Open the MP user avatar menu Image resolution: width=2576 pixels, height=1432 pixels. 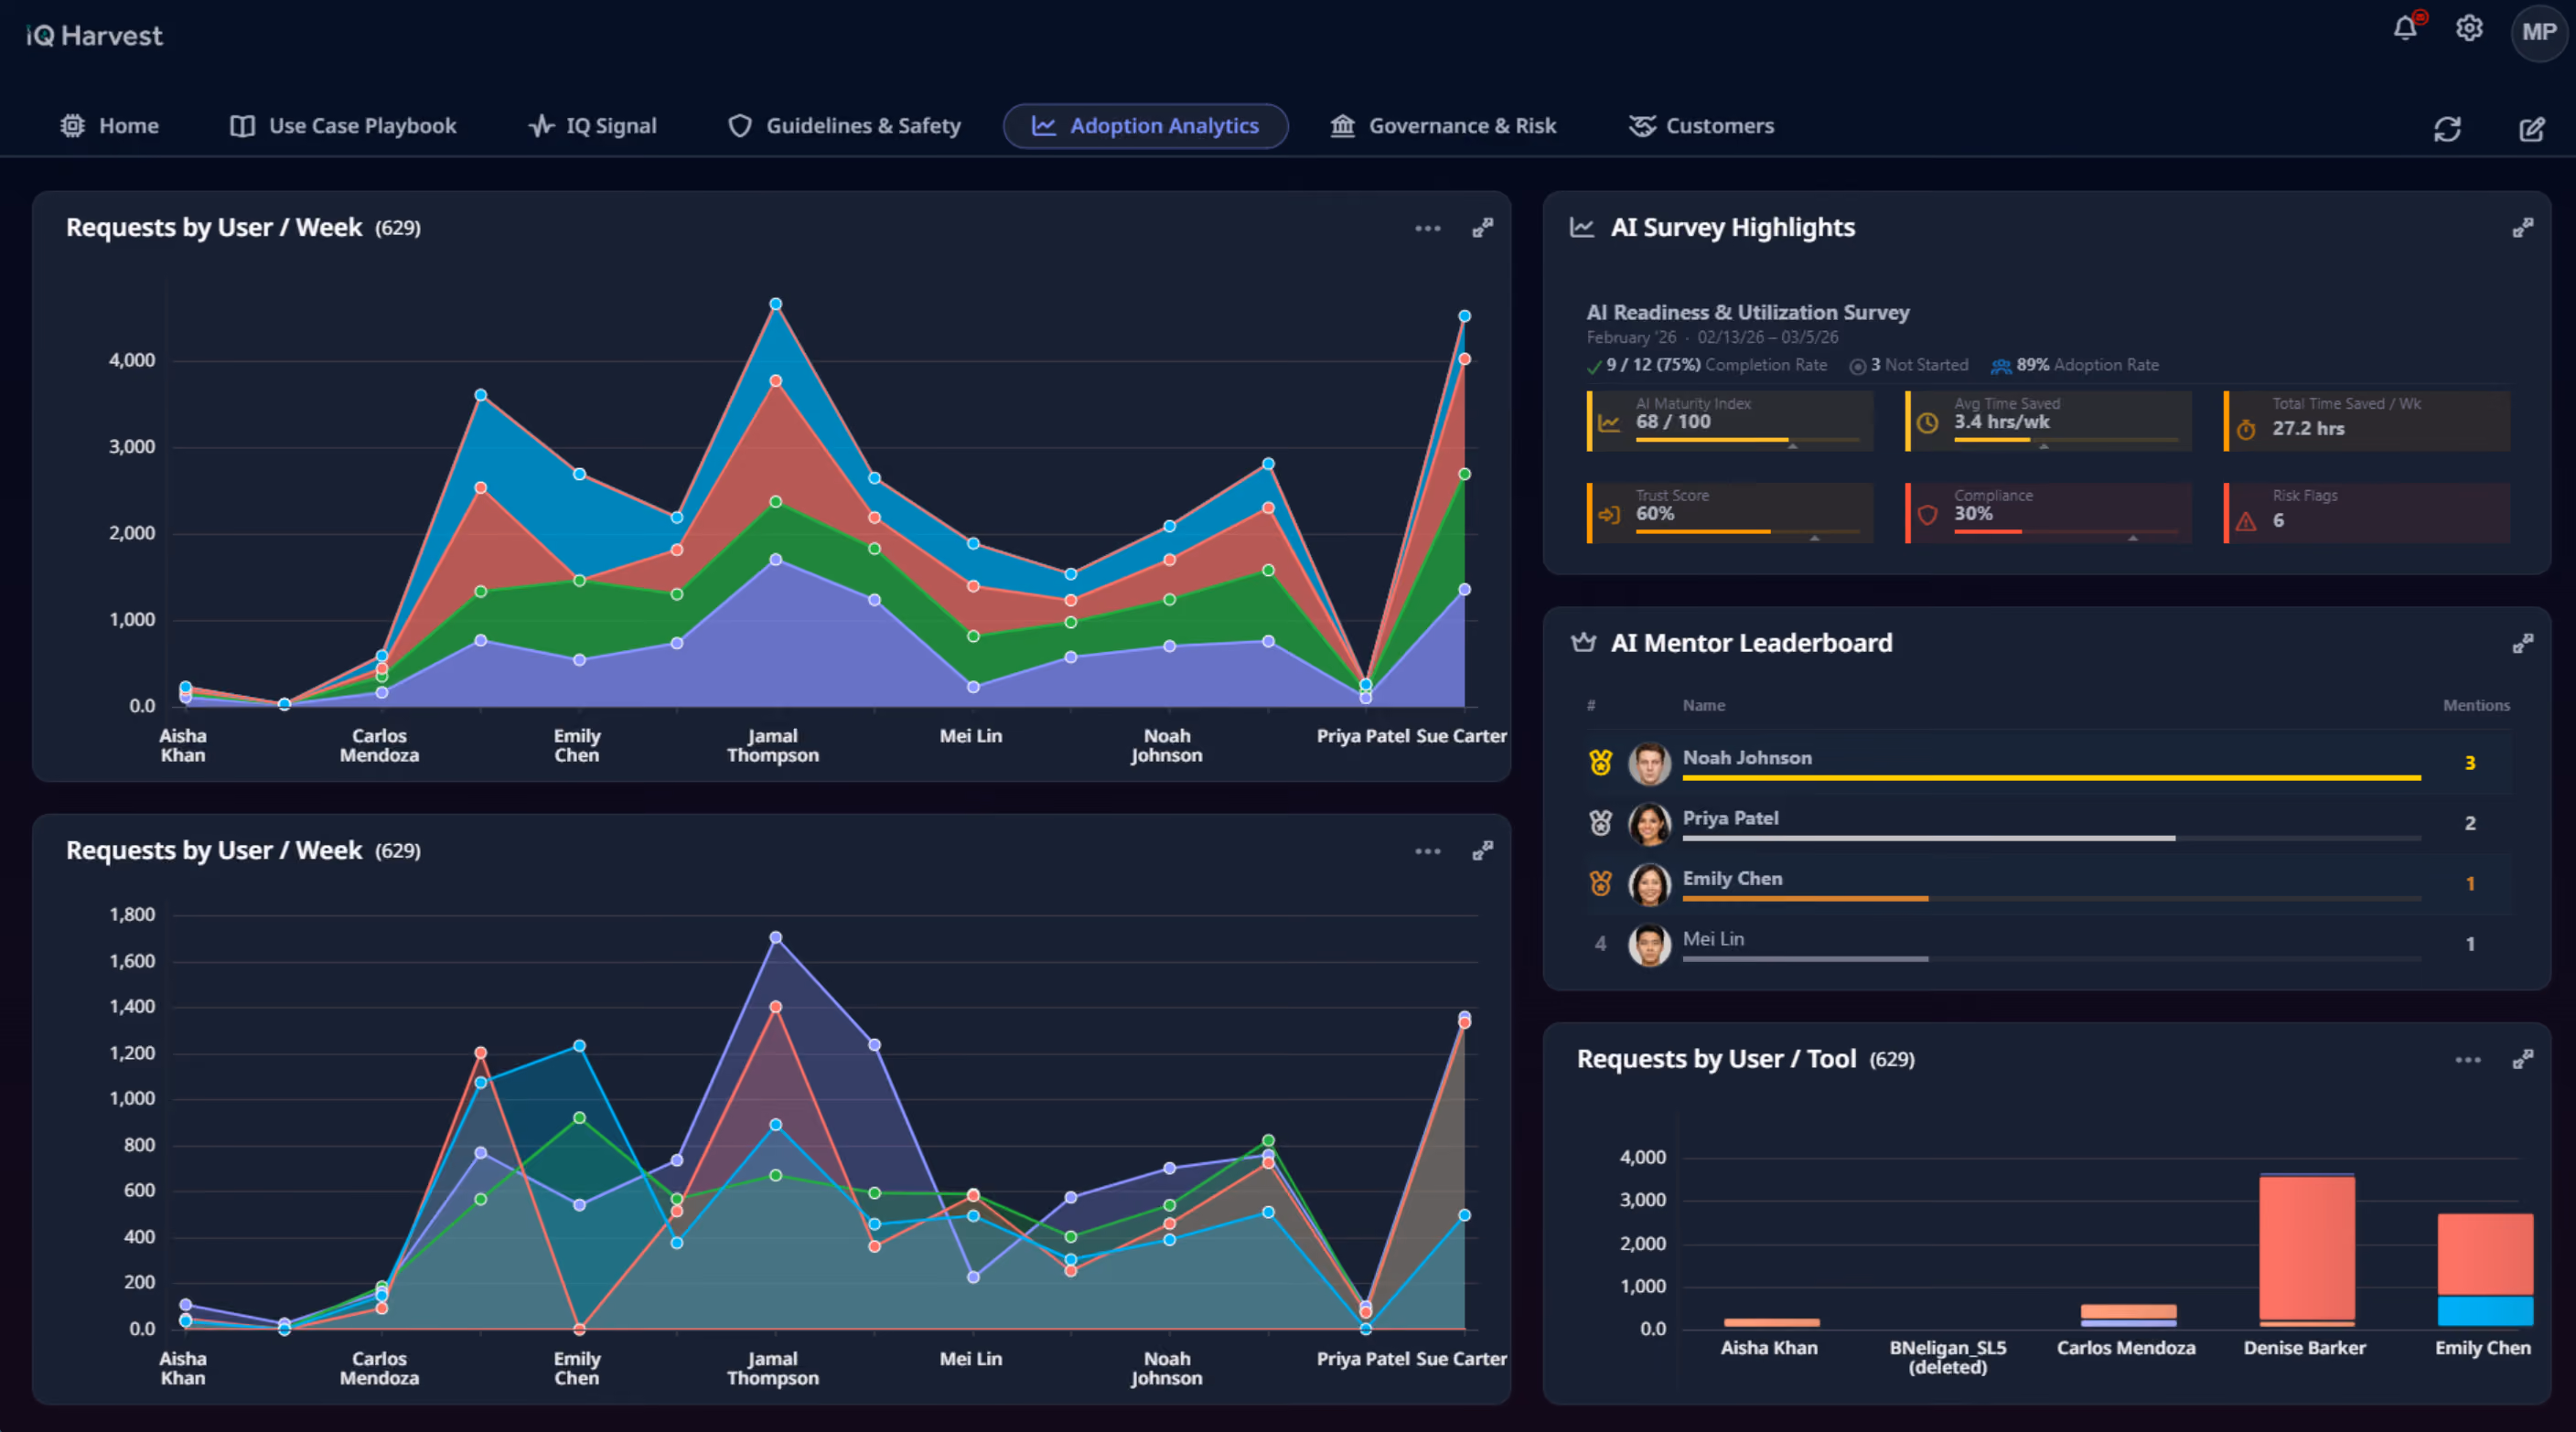2539,32
